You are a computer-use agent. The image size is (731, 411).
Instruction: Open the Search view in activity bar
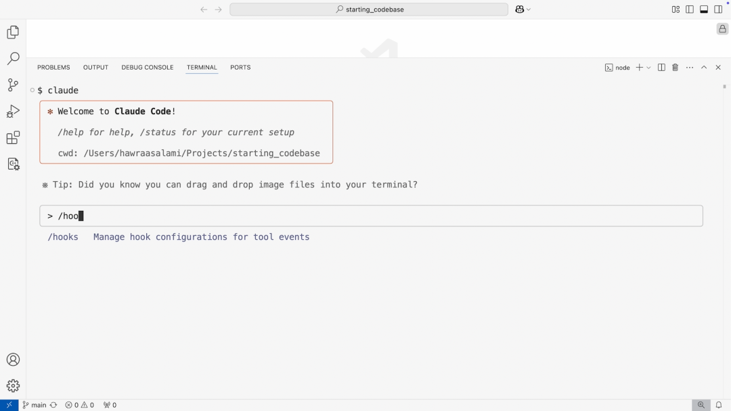[x=13, y=59]
